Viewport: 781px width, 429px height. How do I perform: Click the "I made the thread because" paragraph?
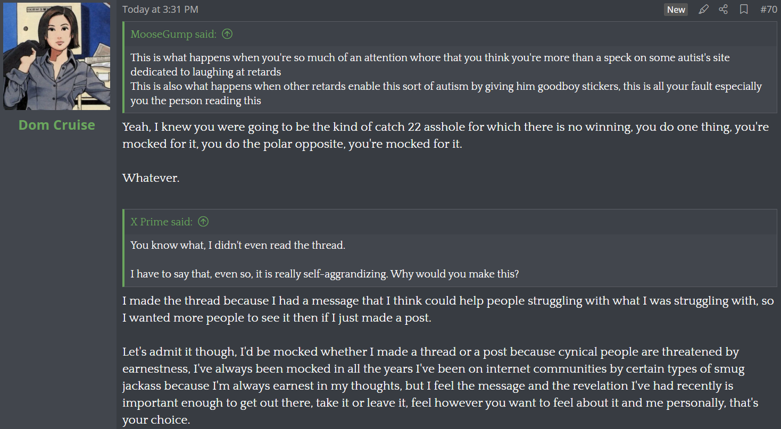click(447, 309)
